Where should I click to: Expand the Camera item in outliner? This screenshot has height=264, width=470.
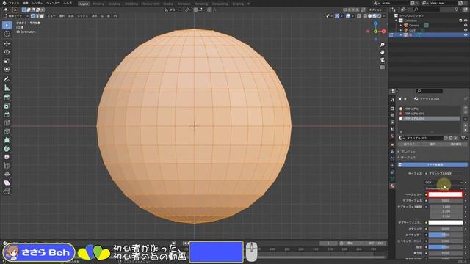click(x=401, y=26)
